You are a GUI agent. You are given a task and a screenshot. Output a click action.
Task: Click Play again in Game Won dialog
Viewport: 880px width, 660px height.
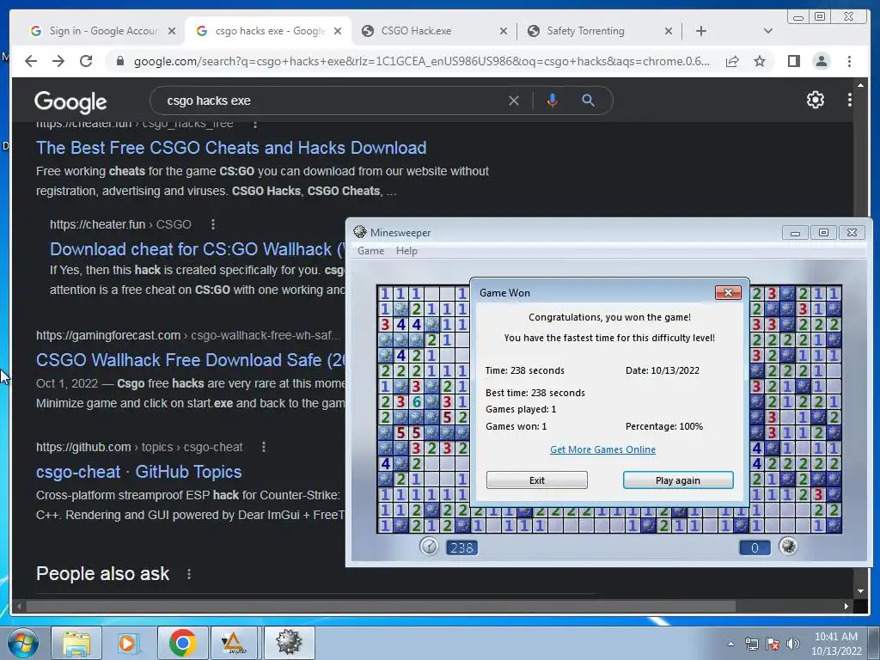pos(678,480)
